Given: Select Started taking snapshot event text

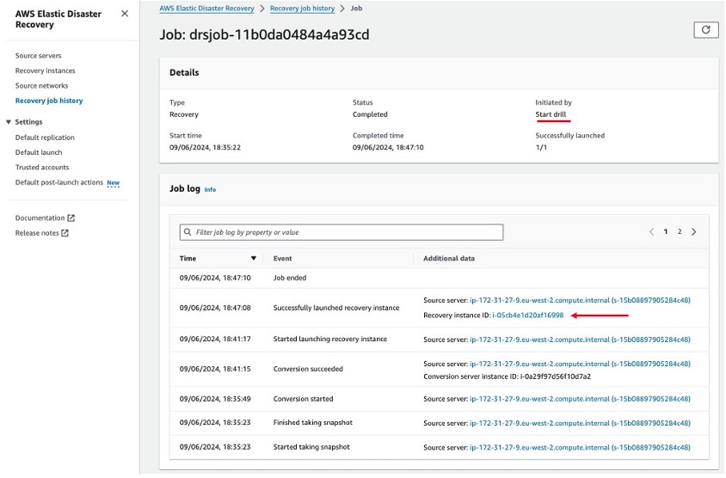Looking at the screenshot, I should click(311, 447).
